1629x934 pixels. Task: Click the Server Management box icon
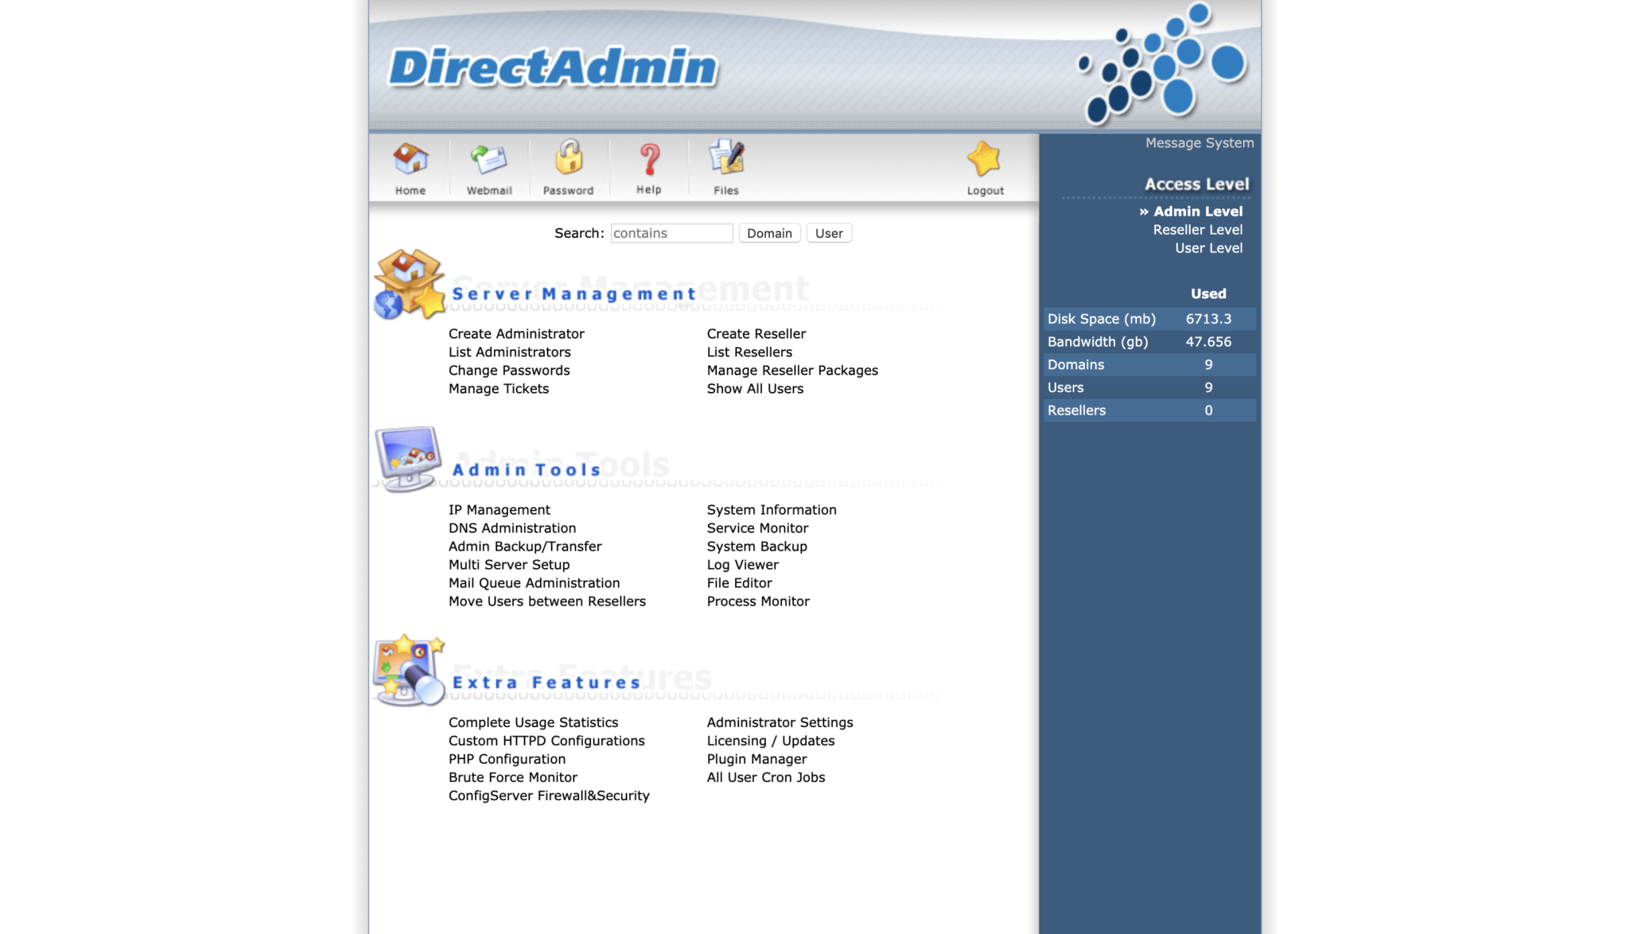tap(408, 286)
